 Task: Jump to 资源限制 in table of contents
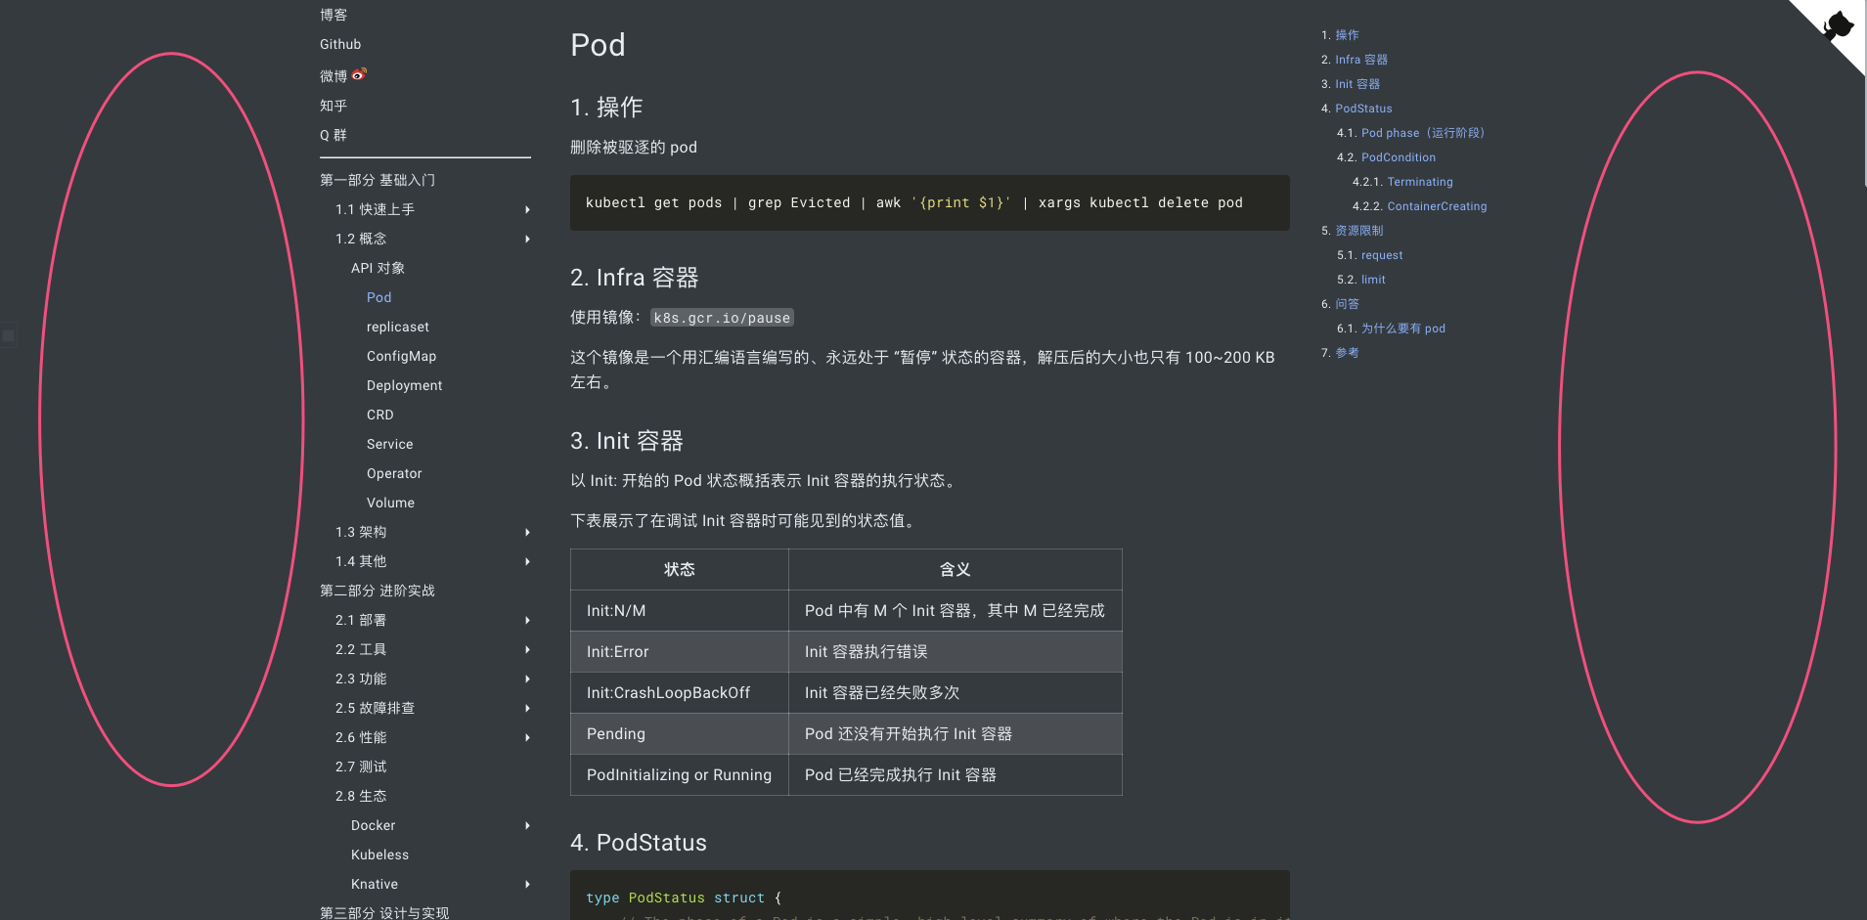pyautogui.click(x=1359, y=231)
